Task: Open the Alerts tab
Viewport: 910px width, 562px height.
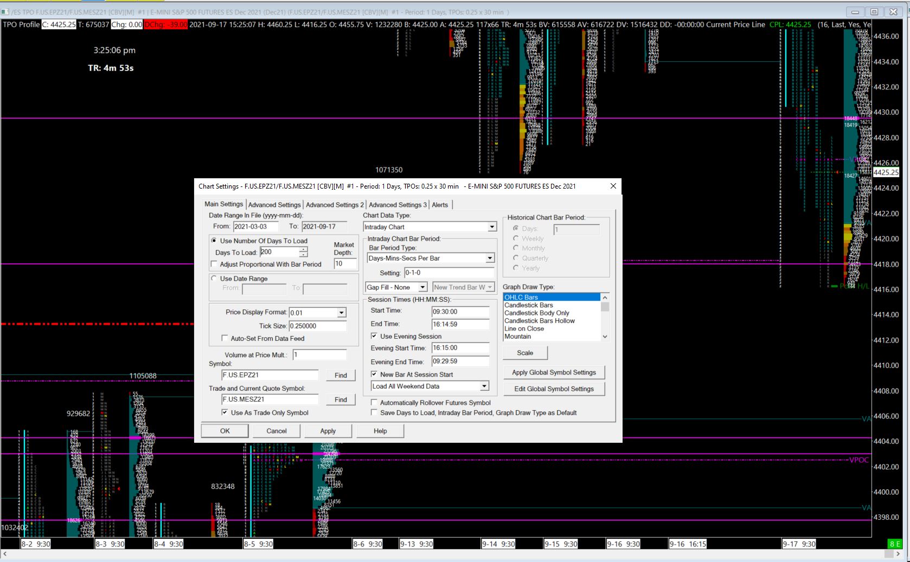Action: pyautogui.click(x=440, y=205)
